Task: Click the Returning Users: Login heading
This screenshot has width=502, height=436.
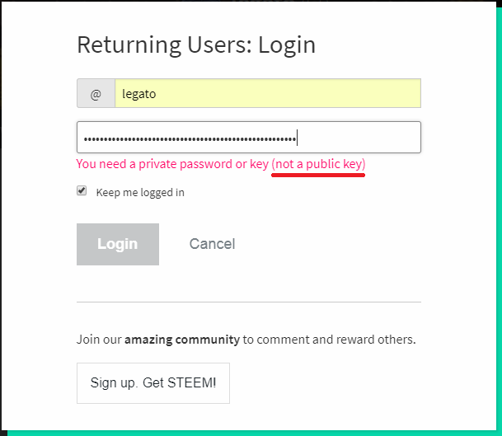Action: click(196, 45)
